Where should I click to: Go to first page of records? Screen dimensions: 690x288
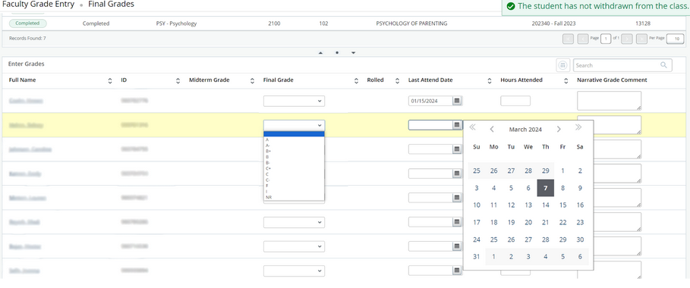(x=568, y=39)
